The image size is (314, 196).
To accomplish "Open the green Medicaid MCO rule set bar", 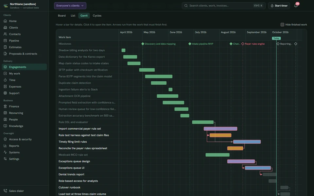I will click(218, 155).
